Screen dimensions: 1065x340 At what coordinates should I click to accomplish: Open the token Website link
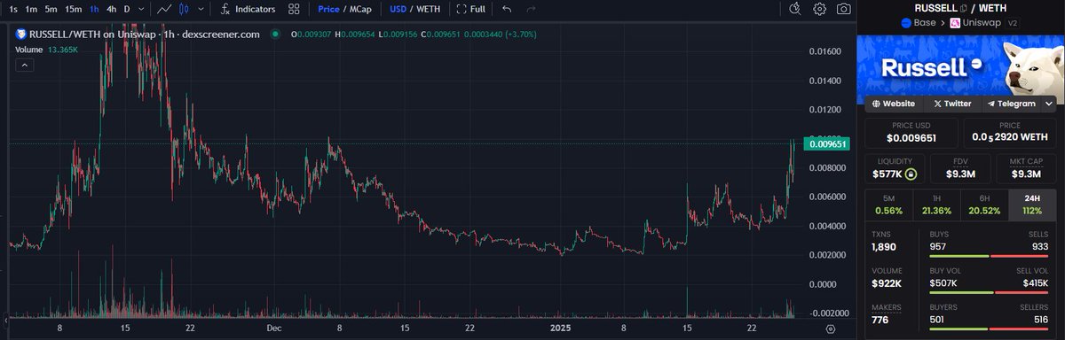coord(894,104)
